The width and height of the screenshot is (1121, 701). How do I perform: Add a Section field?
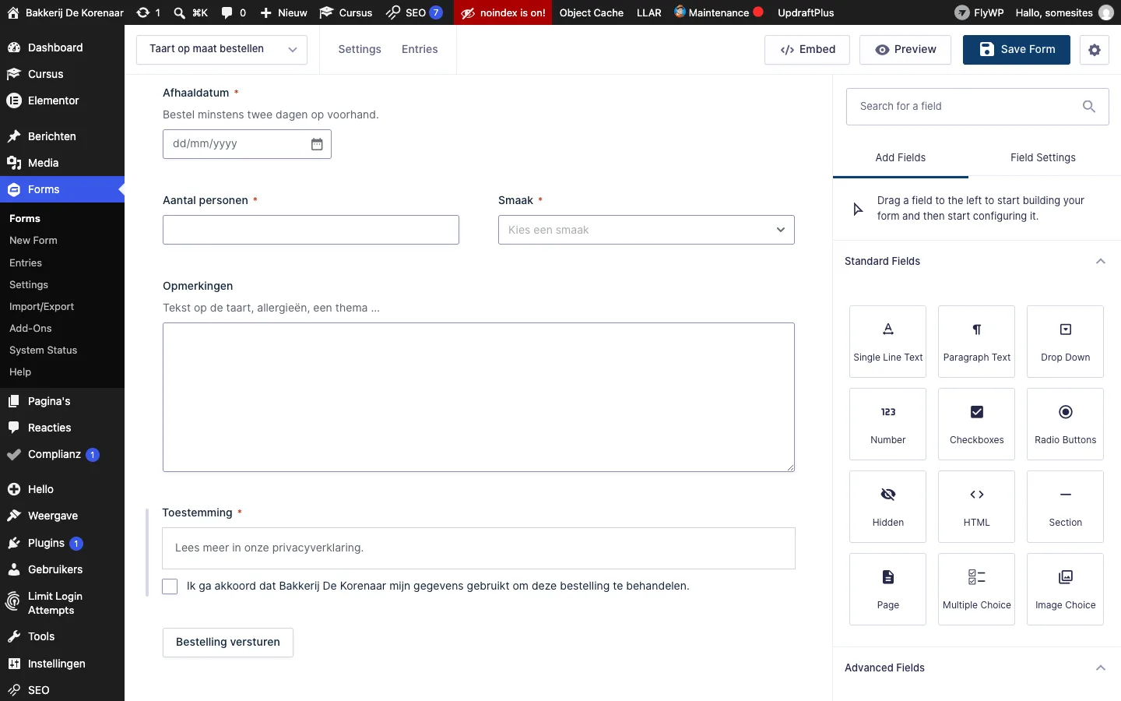[x=1065, y=507]
